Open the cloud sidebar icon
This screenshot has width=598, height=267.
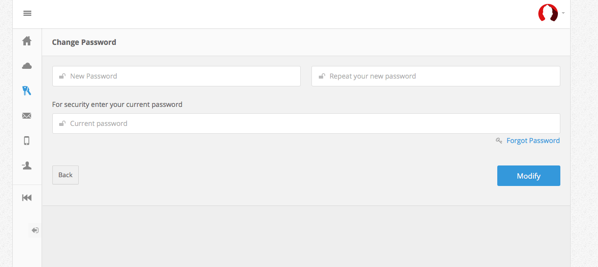pyautogui.click(x=27, y=66)
